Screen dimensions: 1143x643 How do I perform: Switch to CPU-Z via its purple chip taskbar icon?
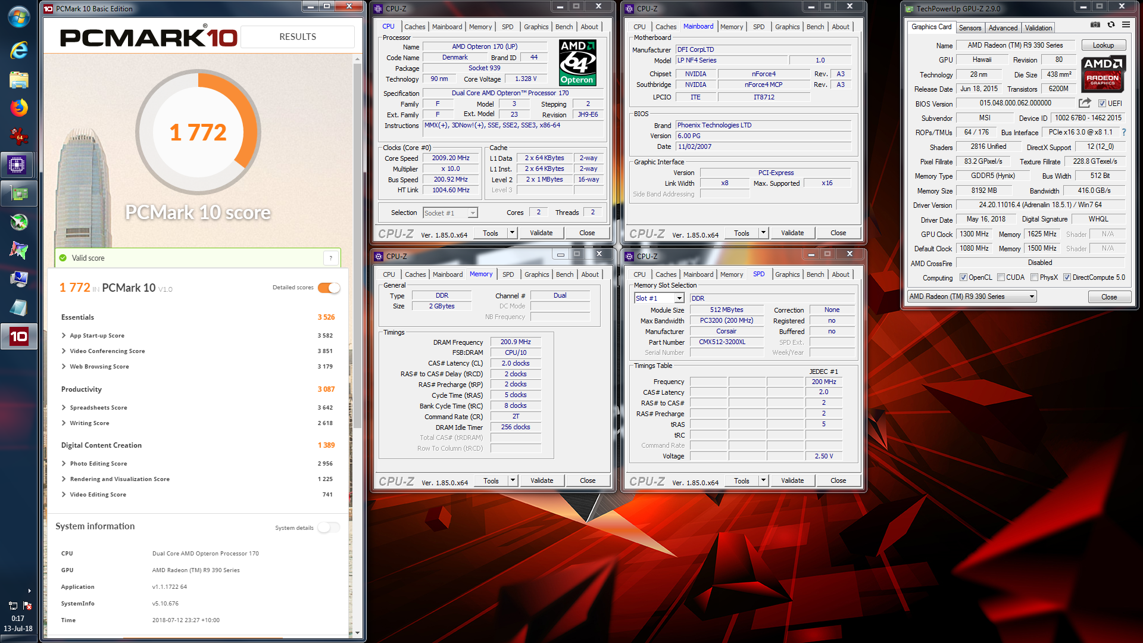17,165
